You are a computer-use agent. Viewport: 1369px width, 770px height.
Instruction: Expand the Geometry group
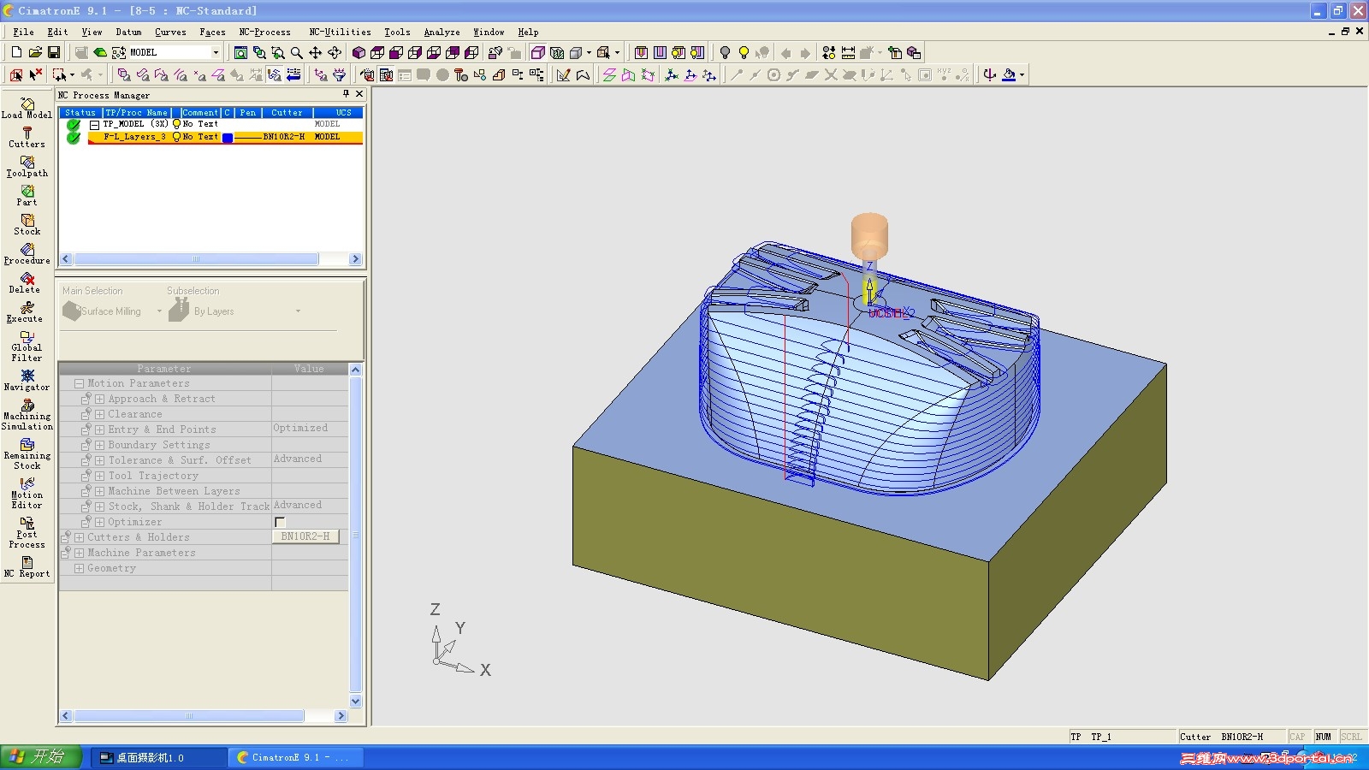79,569
